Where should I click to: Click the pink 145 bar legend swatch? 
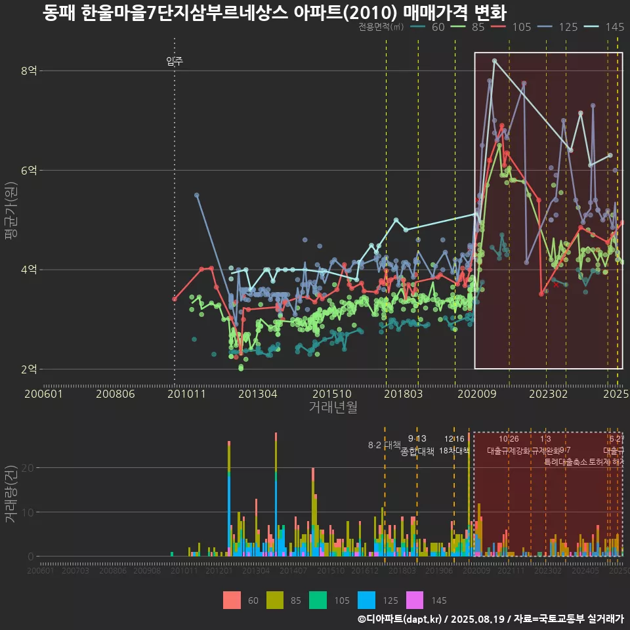coord(415,600)
